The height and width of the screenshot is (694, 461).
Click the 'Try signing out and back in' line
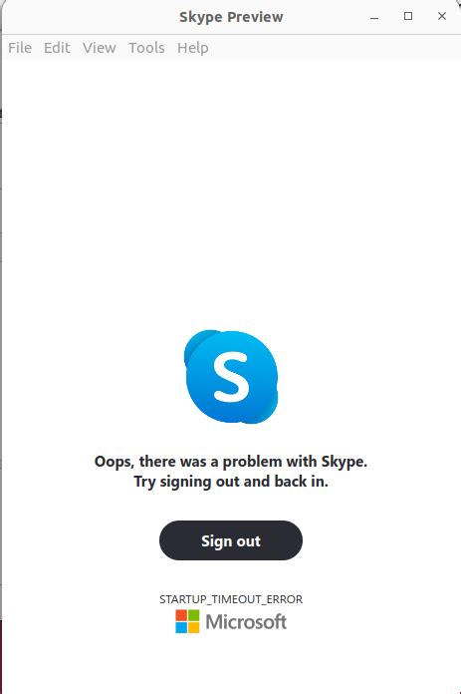231,482
